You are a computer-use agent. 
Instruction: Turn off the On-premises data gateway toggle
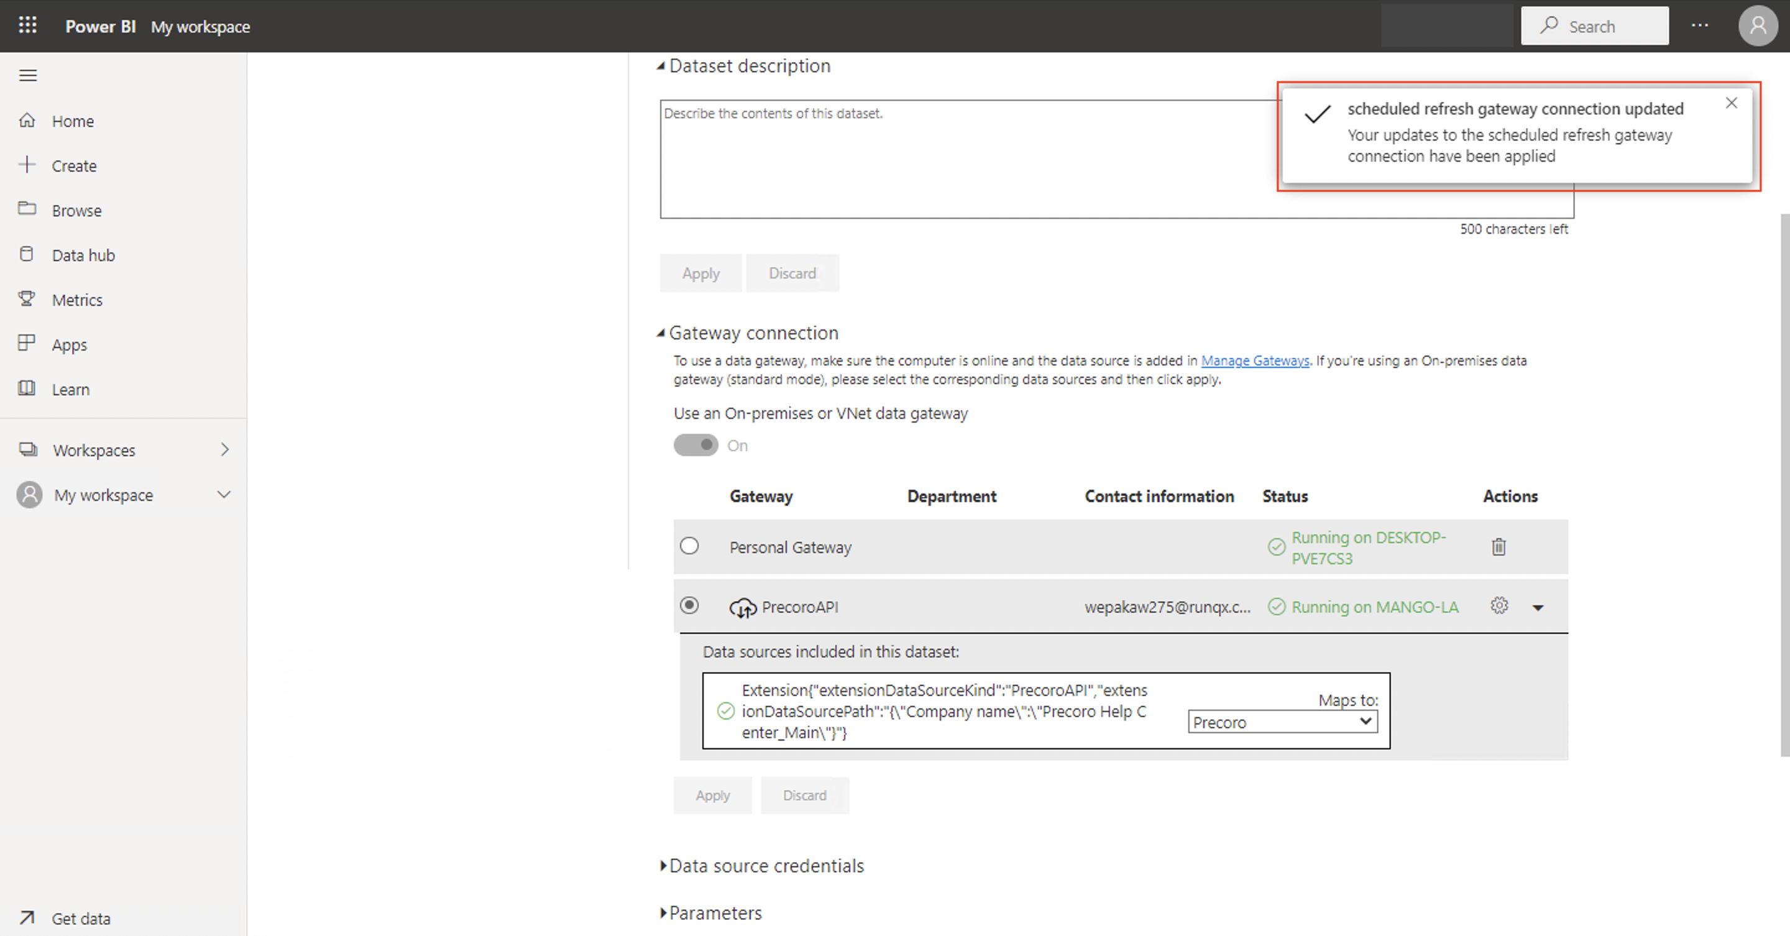tap(695, 445)
